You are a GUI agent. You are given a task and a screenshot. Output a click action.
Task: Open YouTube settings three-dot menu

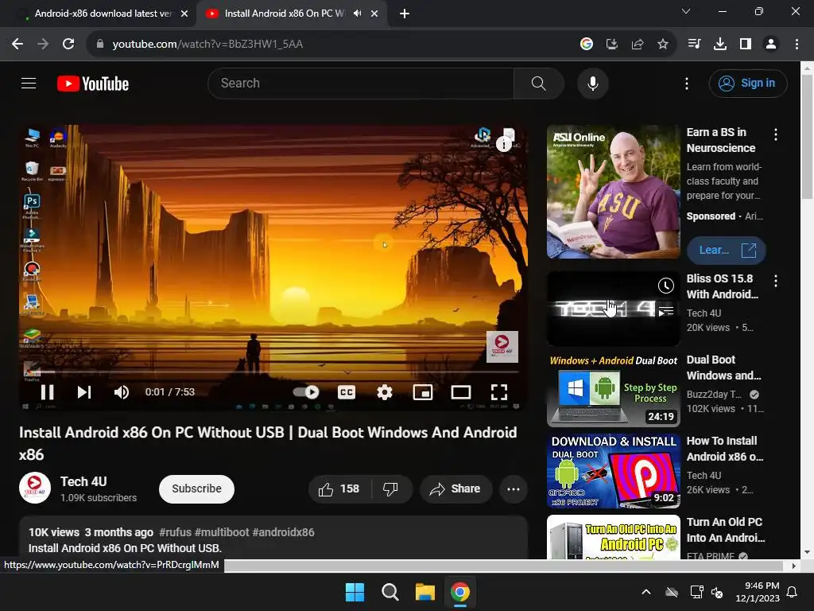[x=686, y=83]
